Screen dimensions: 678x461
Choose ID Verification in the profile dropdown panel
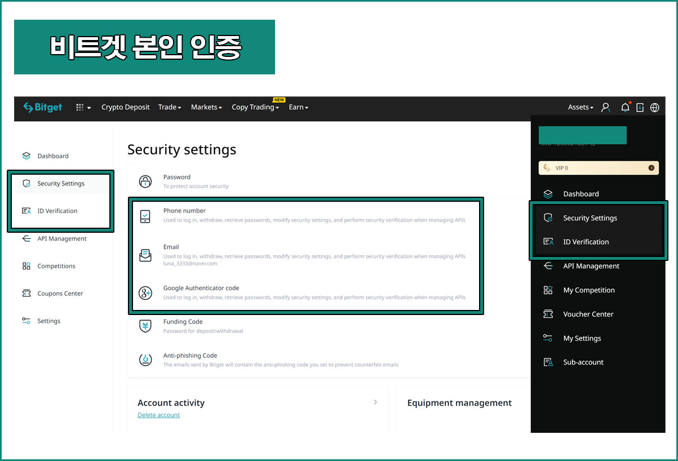tap(586, 242)
